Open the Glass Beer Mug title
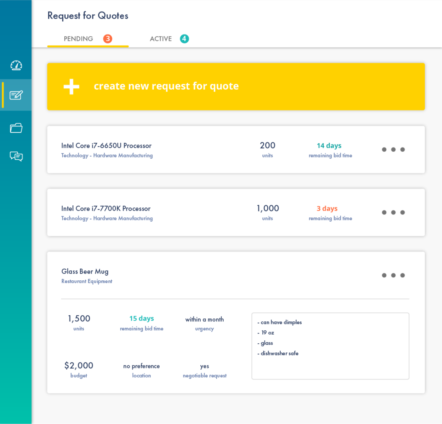The height and width of the screenshot is (424, 442). pyautogui.click(x=85, y=272)
